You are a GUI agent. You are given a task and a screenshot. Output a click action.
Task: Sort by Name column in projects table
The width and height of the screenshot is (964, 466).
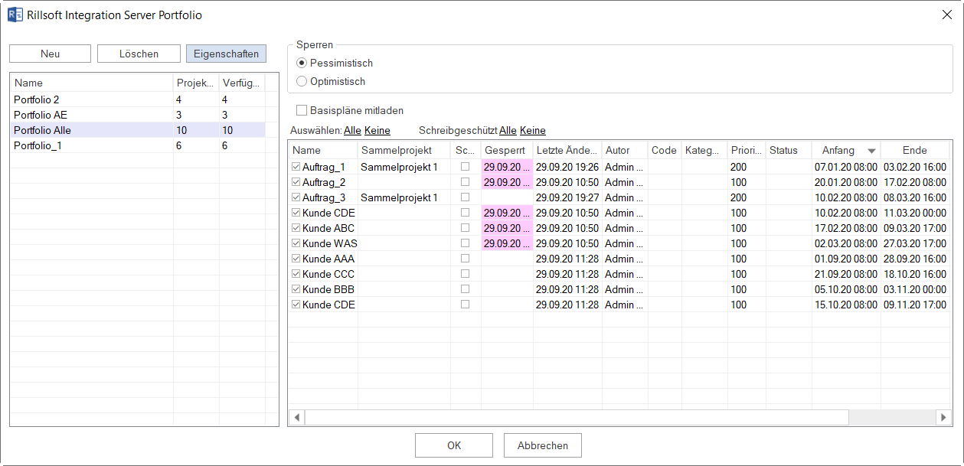(x=323, y=150)
